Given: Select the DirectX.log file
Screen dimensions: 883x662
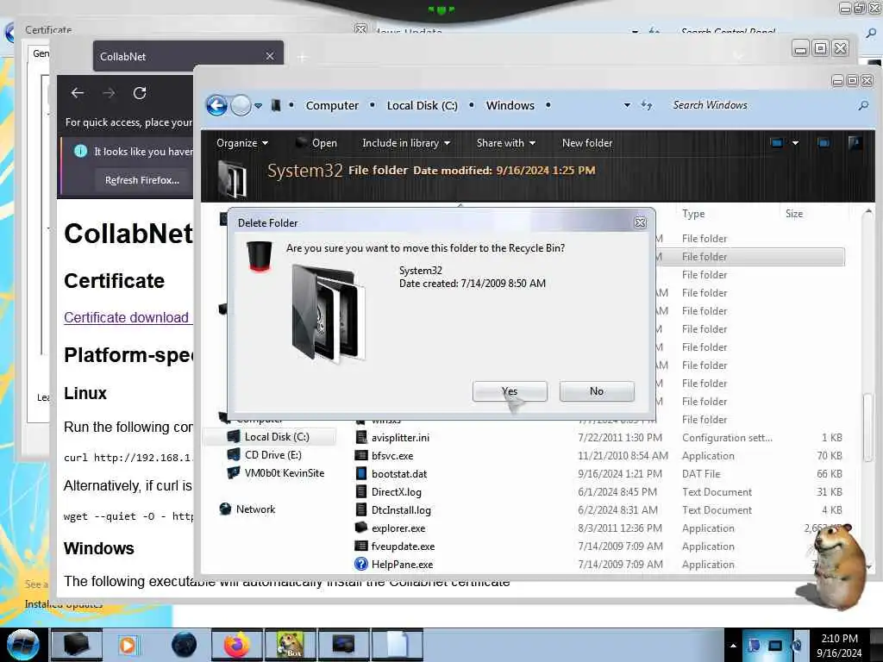Looking at the screenshot, I should click(x=396, y=492).
